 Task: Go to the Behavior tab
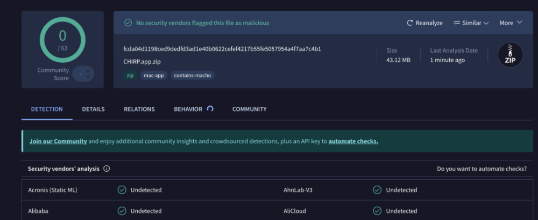188,109
